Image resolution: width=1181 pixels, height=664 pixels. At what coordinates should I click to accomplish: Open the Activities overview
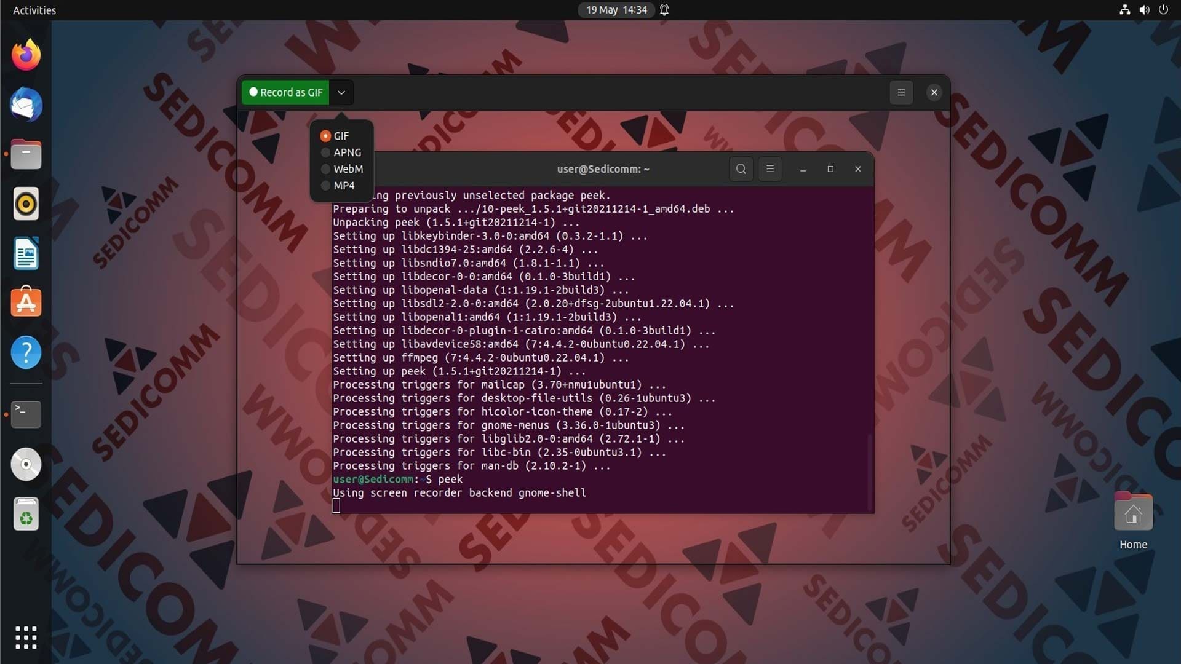pyautogui.click(x=34, y=10)
